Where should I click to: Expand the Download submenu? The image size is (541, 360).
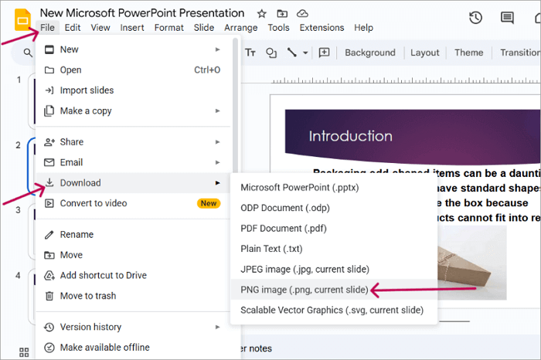[133, 183]
